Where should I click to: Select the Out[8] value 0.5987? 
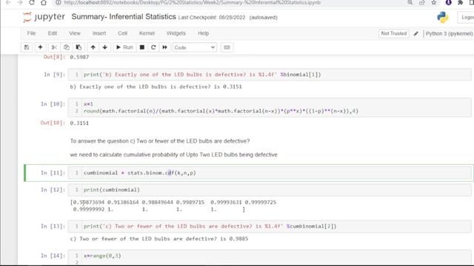pos(79,57)
